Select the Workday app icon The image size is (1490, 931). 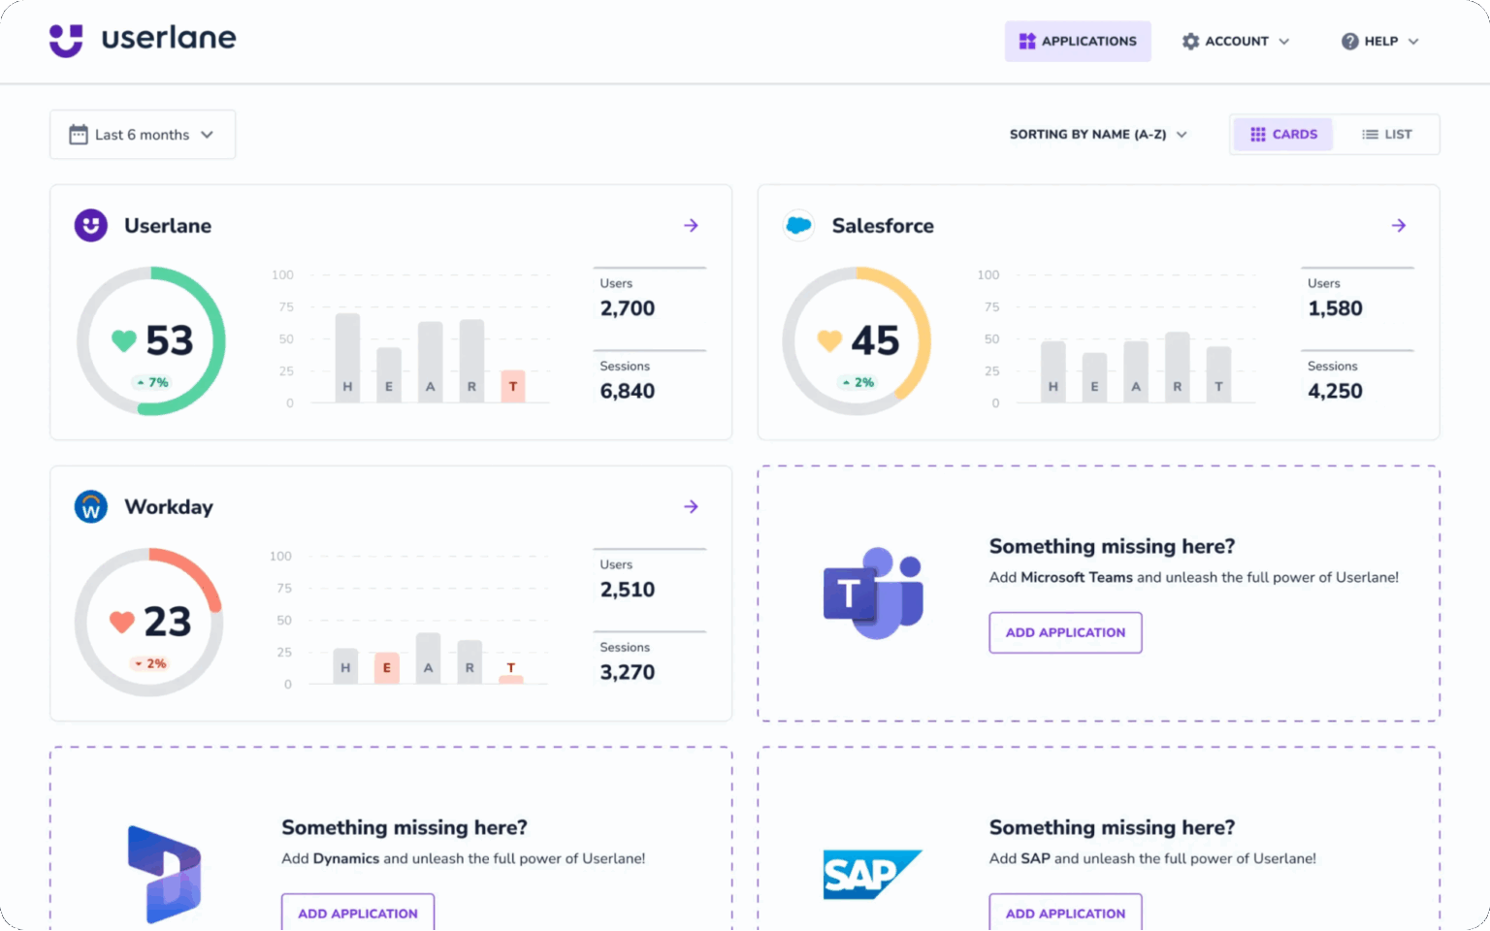coord(90,505)
